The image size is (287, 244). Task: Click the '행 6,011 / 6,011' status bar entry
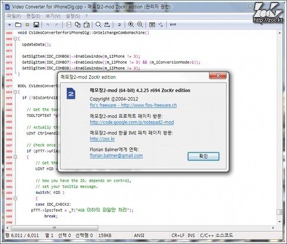click(22, 235)
